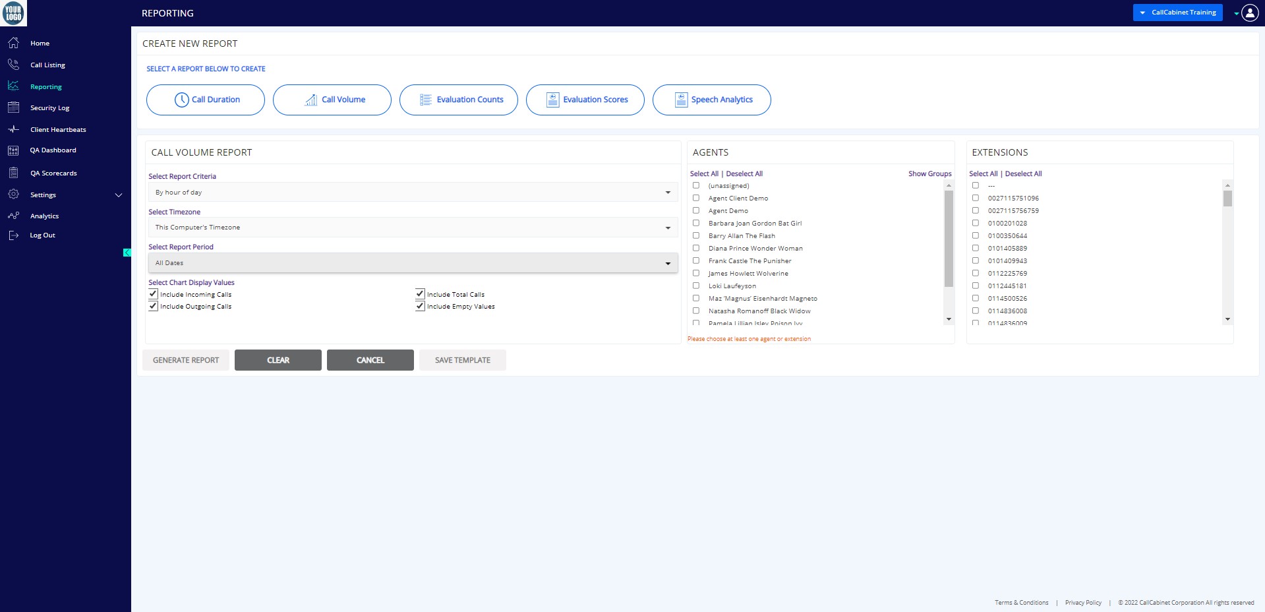Click the YOUR LOGO icon

pos(13,13)
